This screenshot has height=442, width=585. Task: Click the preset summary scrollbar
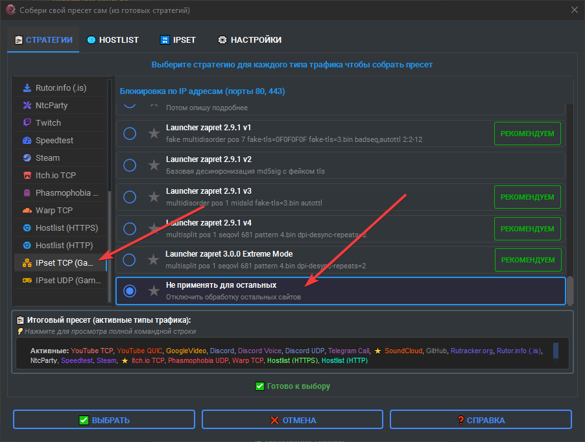pos(556,351)
